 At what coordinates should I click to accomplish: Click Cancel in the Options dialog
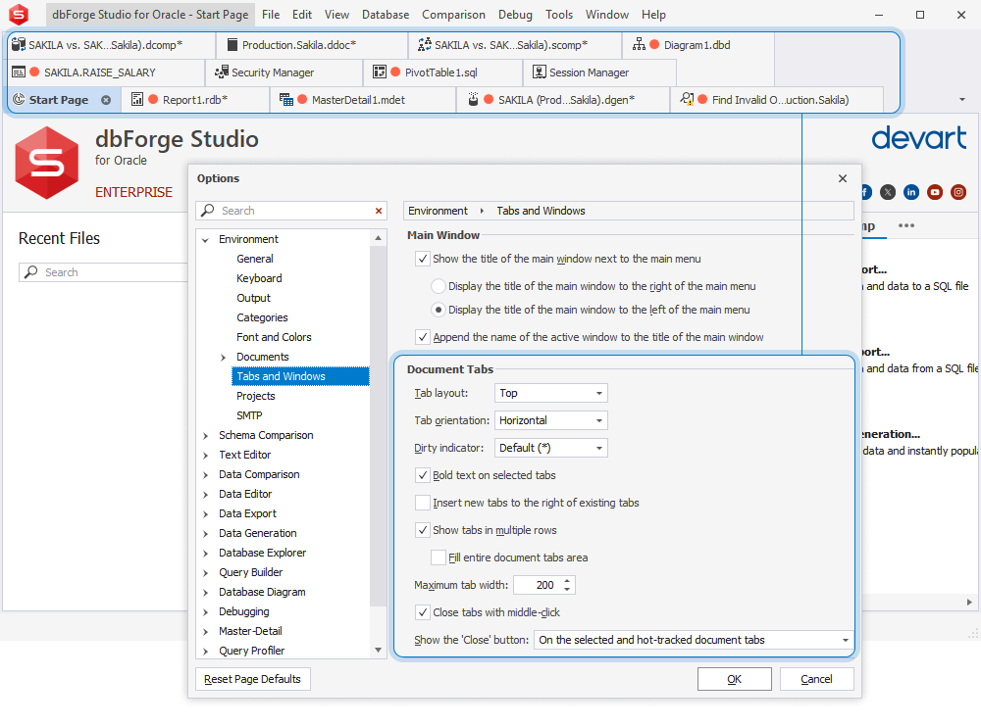(x=816, y=679)
